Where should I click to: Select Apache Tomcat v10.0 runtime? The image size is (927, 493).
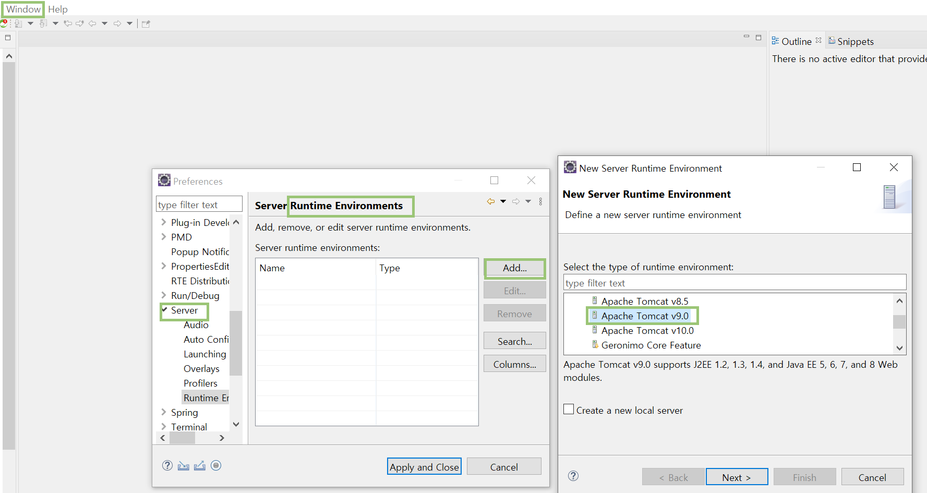[x=647, y=330]
